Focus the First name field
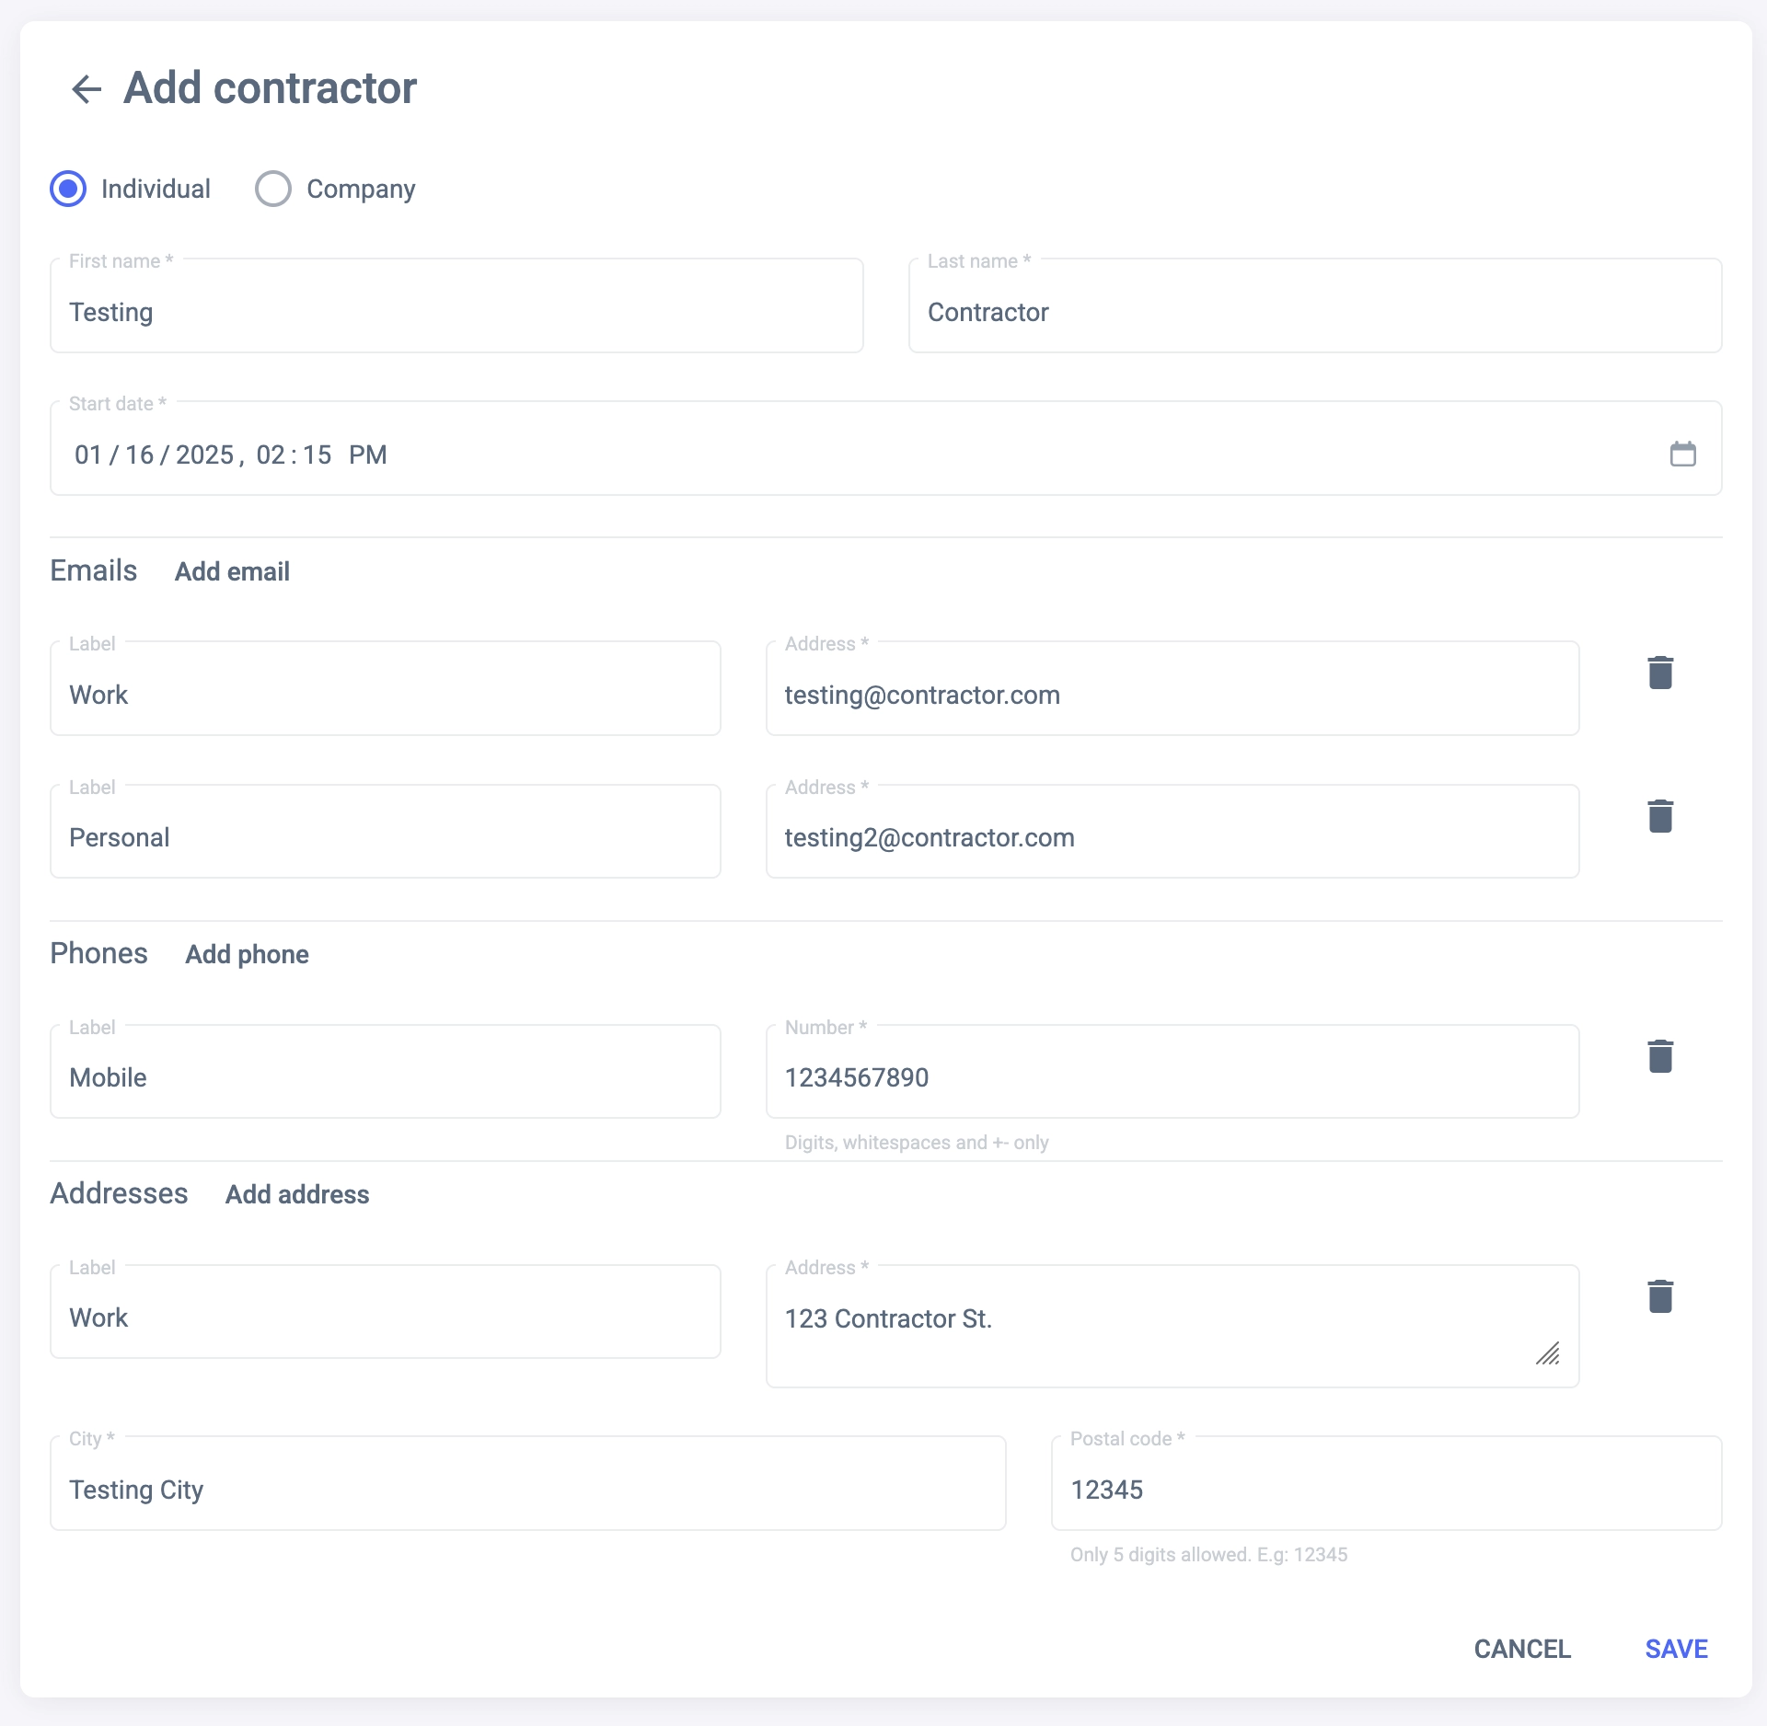 tap(456, 312)
